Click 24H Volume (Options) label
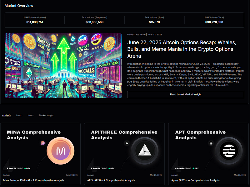 35,17
